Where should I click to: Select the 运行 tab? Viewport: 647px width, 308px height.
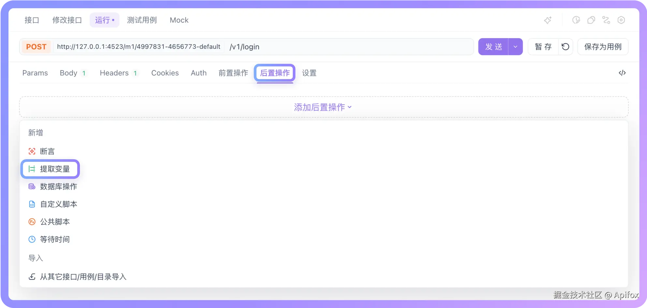105,20
